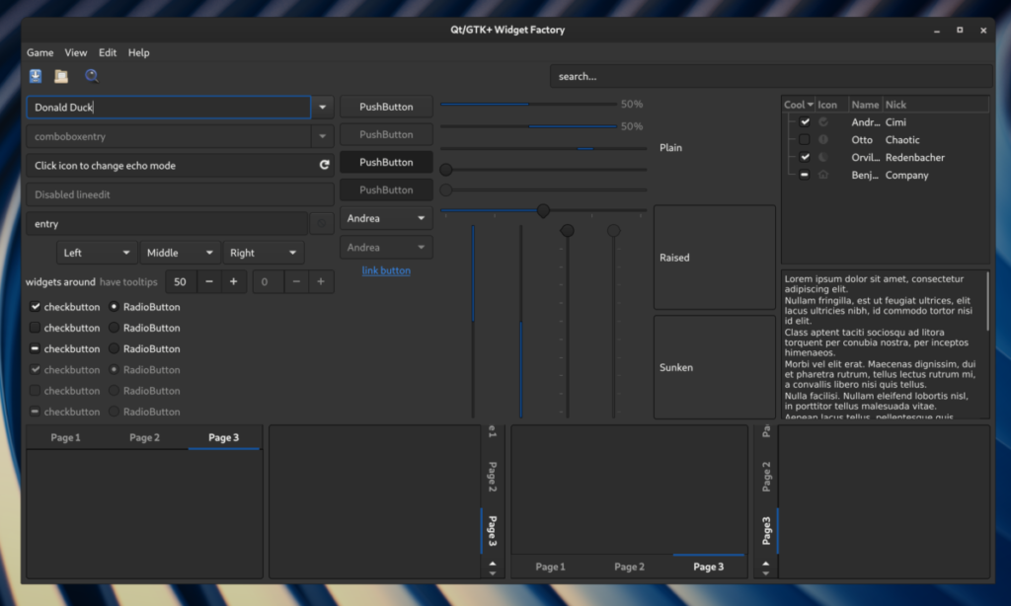This screenshot has width=1011, height=606.
Task: Click the Raised frame label
Action: (674, 258)
